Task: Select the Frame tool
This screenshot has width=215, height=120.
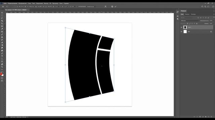Action: coord(2,26)
